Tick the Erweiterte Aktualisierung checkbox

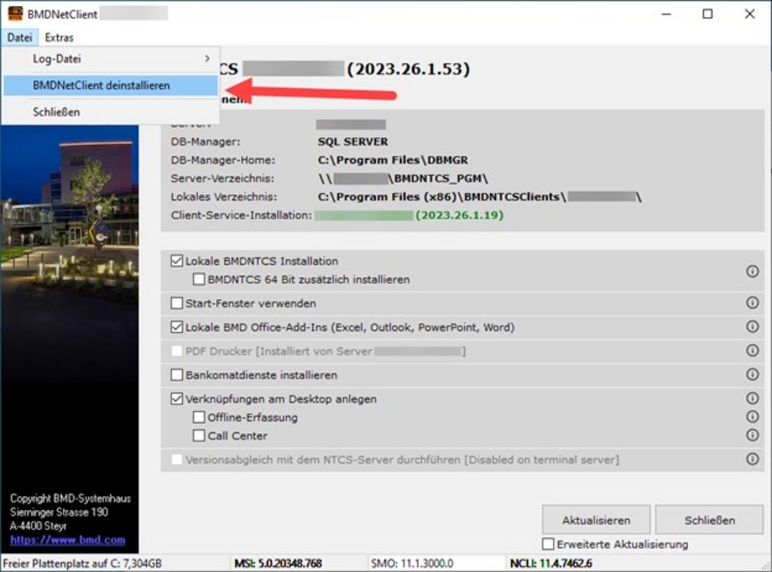[548, 544]
